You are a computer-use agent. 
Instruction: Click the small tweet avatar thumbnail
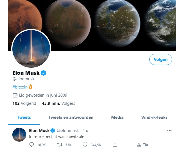pos(19,135)
